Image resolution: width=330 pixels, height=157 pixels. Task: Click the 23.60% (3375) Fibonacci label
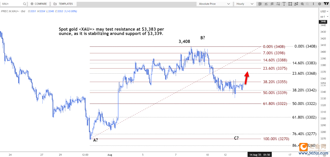[275, 68]
